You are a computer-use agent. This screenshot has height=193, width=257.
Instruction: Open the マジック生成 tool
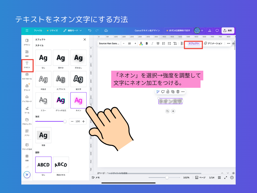click(27, 146)
